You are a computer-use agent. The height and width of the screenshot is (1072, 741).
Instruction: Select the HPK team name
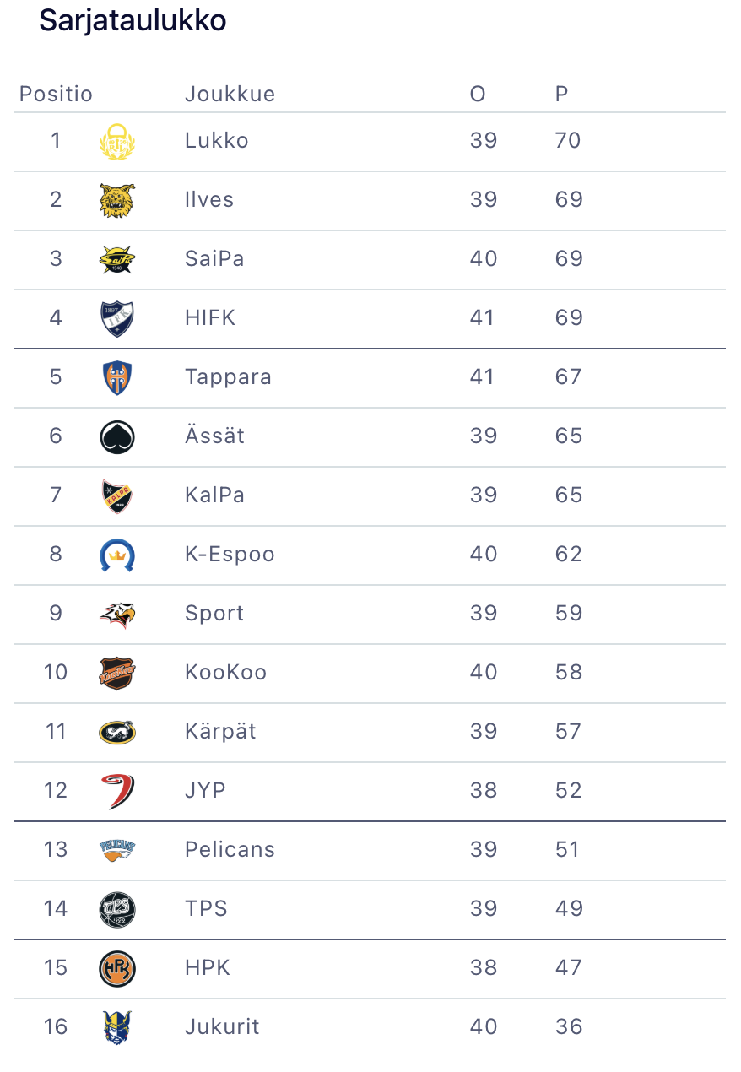(208, 968)
